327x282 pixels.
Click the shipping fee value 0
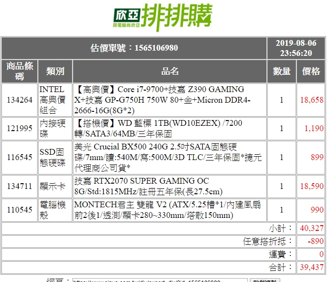coord(321,254)
